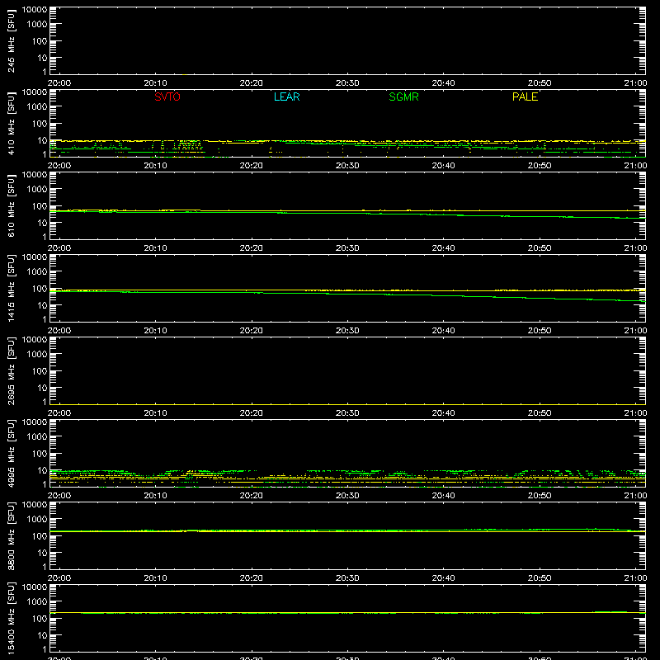Click 21:00 label of the 610 MHz panel
Image resolution: width=660 pixels, height=660 pixels.
pos(635,248)
